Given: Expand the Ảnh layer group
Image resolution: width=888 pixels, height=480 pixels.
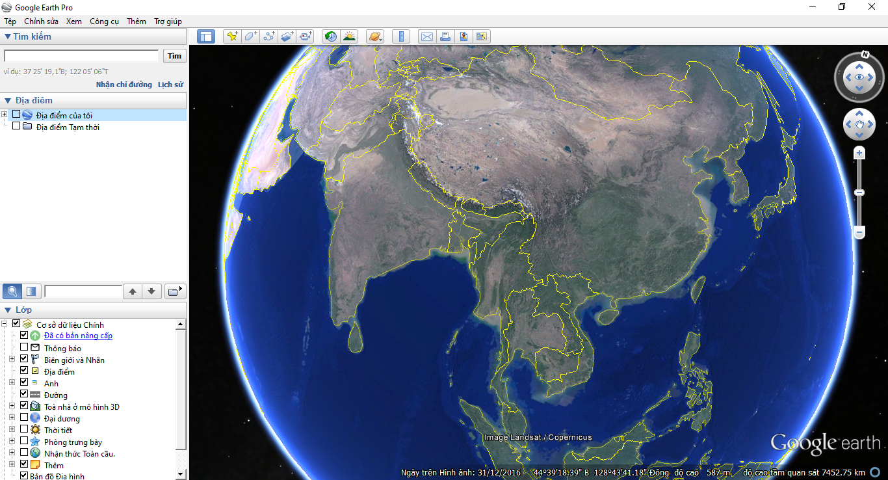Looking at the screenshot, I should pyautogui.click(x=12, y=382).
